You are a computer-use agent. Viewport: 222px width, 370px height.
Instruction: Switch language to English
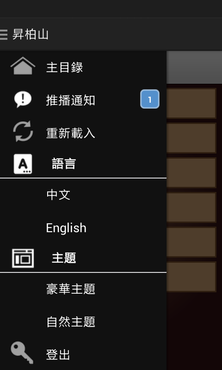tap(83, 228)
